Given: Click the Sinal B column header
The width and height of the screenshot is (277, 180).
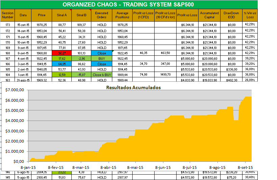Looking at the screenshot, I should click(x=82, y=15).
